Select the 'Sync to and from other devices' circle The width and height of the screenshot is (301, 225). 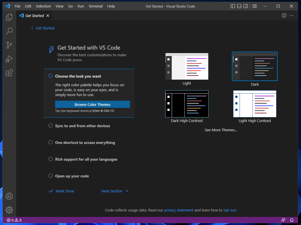[51, 125]
